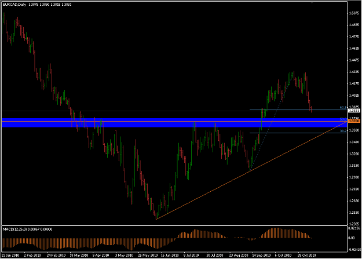Viewport: 362px width, 259px height.
Task: Click the 28 Oct 2010 date label
Action: pyautogui.click(x=307, y=256)
